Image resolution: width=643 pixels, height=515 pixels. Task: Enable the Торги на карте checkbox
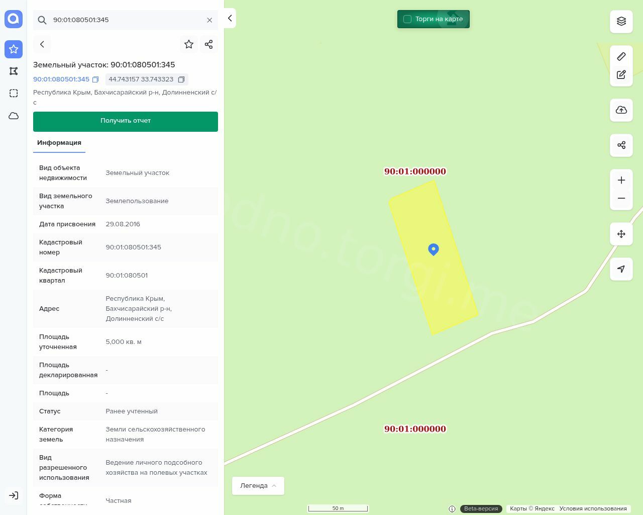[407, 19]
